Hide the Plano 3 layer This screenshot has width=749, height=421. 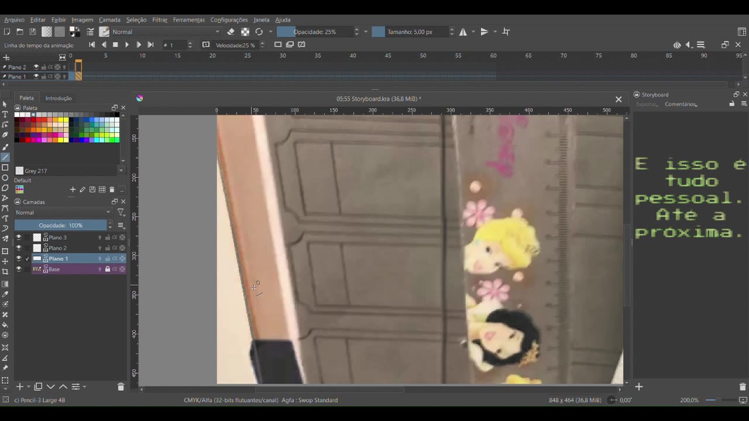coord(19,237)
